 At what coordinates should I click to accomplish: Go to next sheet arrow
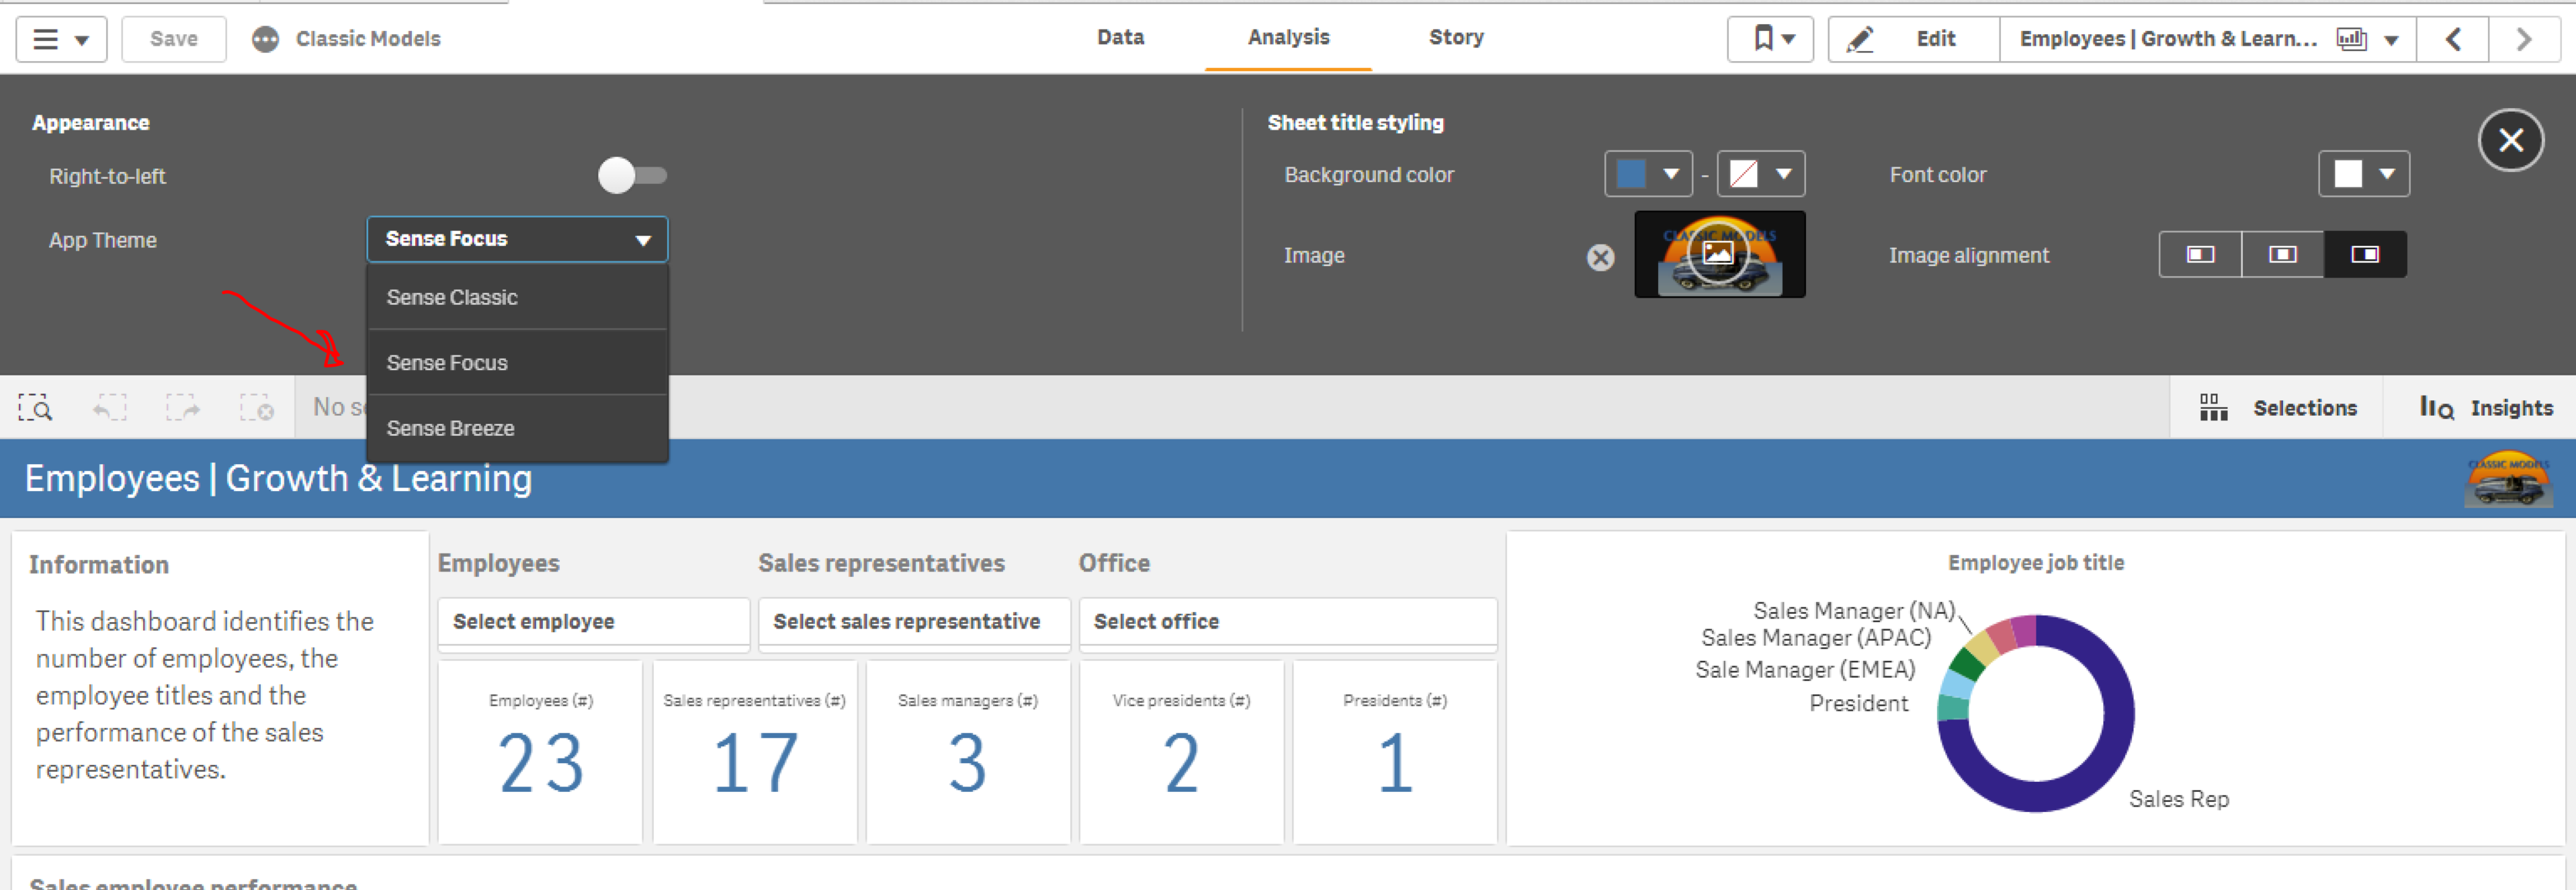[2523, 39]
